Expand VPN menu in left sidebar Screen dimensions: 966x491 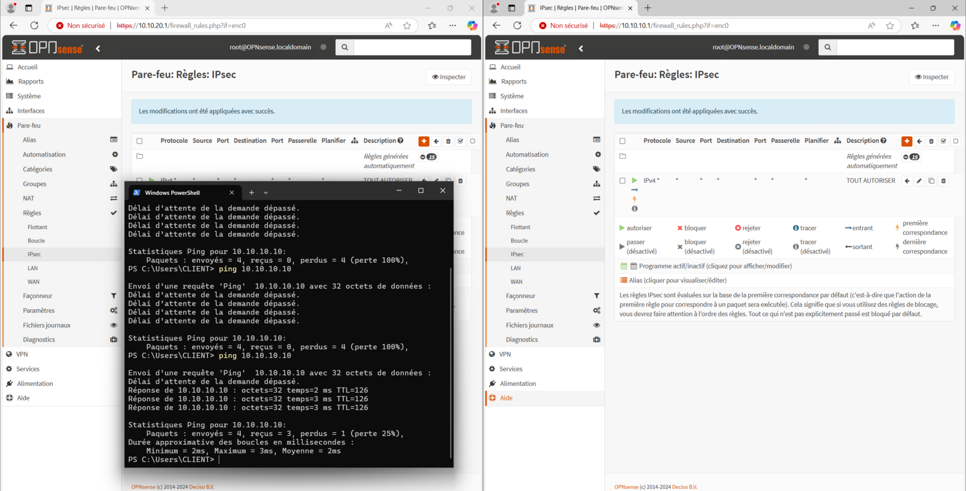(x=22, y=354)
